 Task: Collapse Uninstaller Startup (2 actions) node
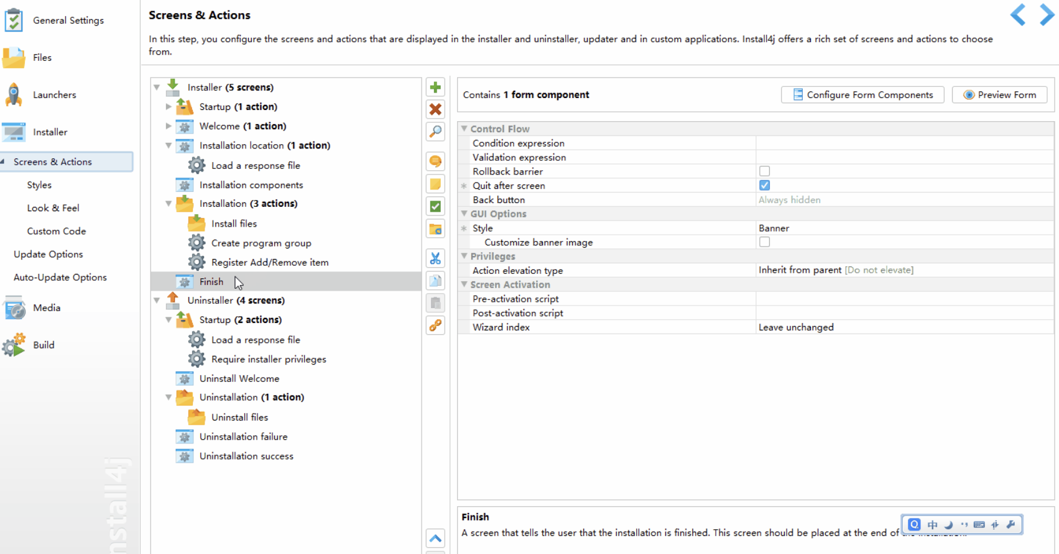[x=169, y=320]
